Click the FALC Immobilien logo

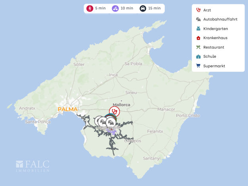33,166
